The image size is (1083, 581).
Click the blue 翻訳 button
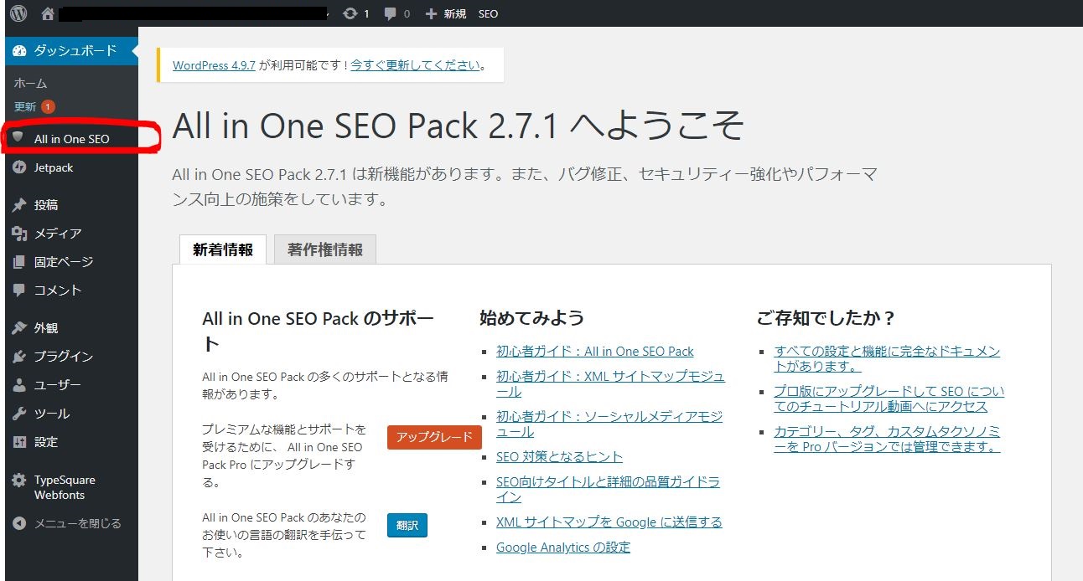tap(407, 526)
